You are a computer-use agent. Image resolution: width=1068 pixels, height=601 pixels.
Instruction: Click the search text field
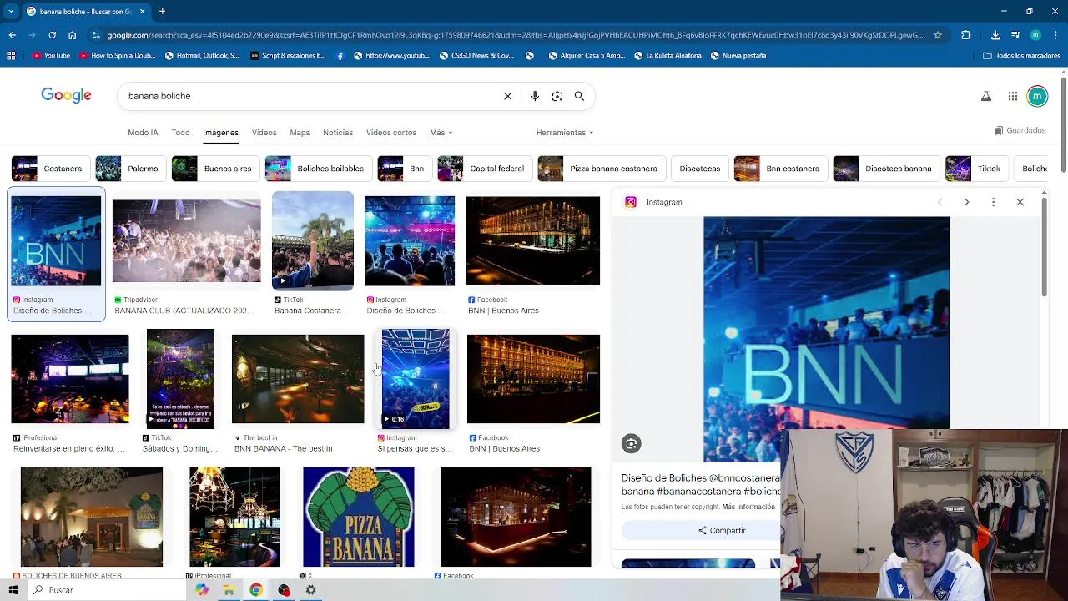(x=309, y=96)
